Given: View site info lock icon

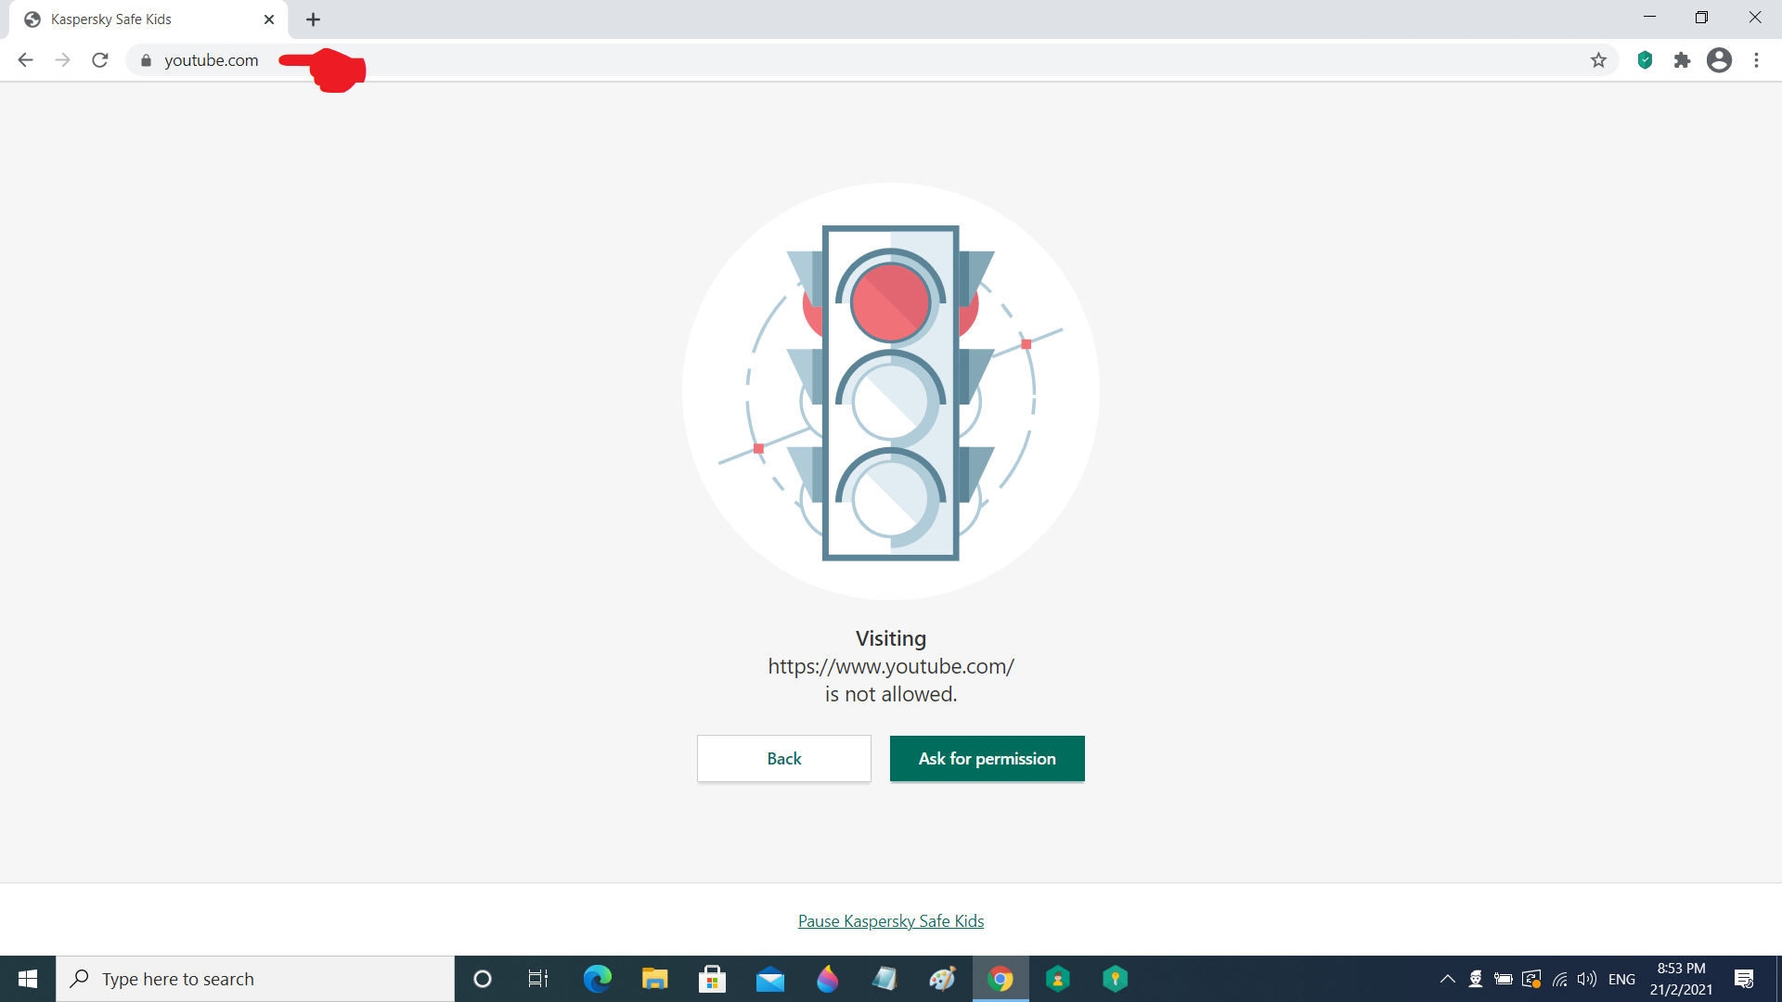Looking at the screenshot, I should [x=146, y=60].
